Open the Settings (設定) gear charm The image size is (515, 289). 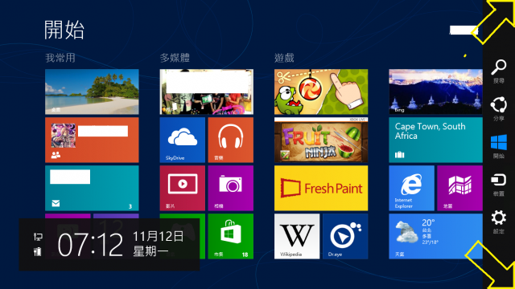point(498,222)
